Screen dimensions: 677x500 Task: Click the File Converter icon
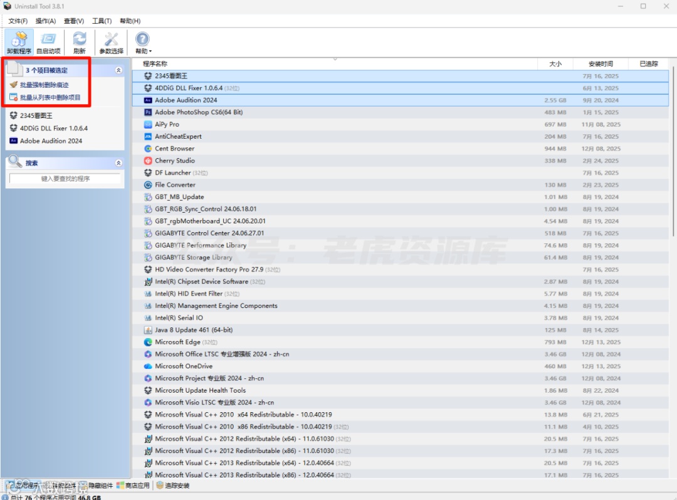pos(148,185)
